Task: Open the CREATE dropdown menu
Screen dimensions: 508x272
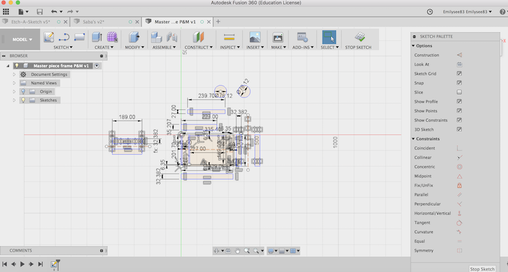Action: pyautogui.click(x=104, y=47)
